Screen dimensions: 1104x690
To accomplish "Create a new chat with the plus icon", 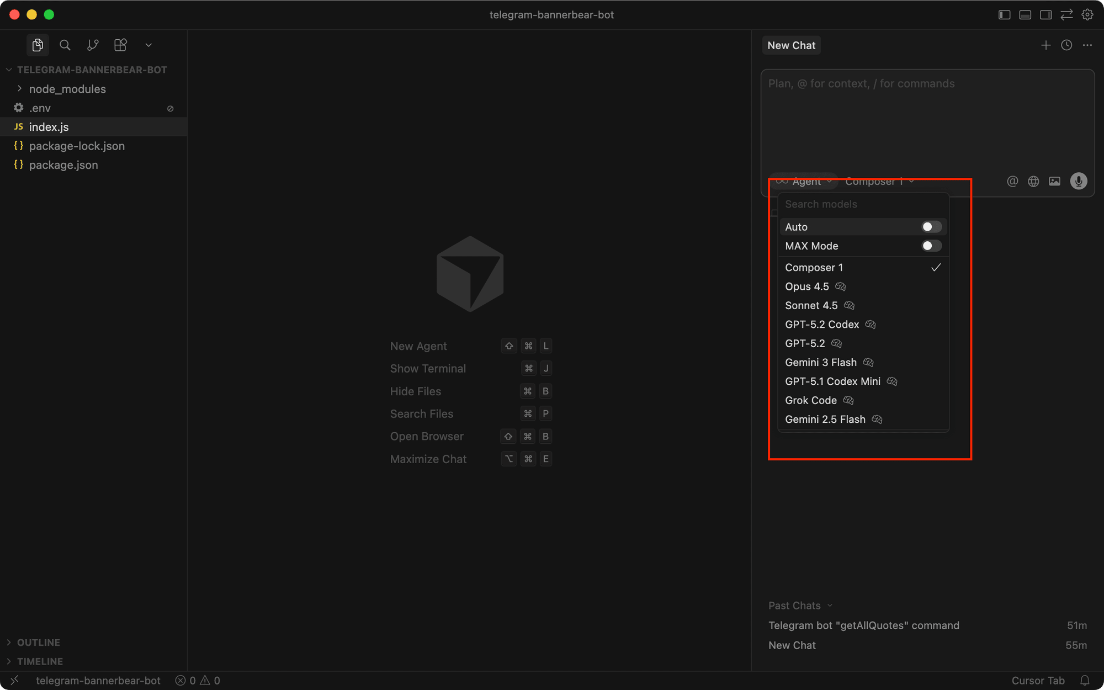I will [x=1045, y=45].
